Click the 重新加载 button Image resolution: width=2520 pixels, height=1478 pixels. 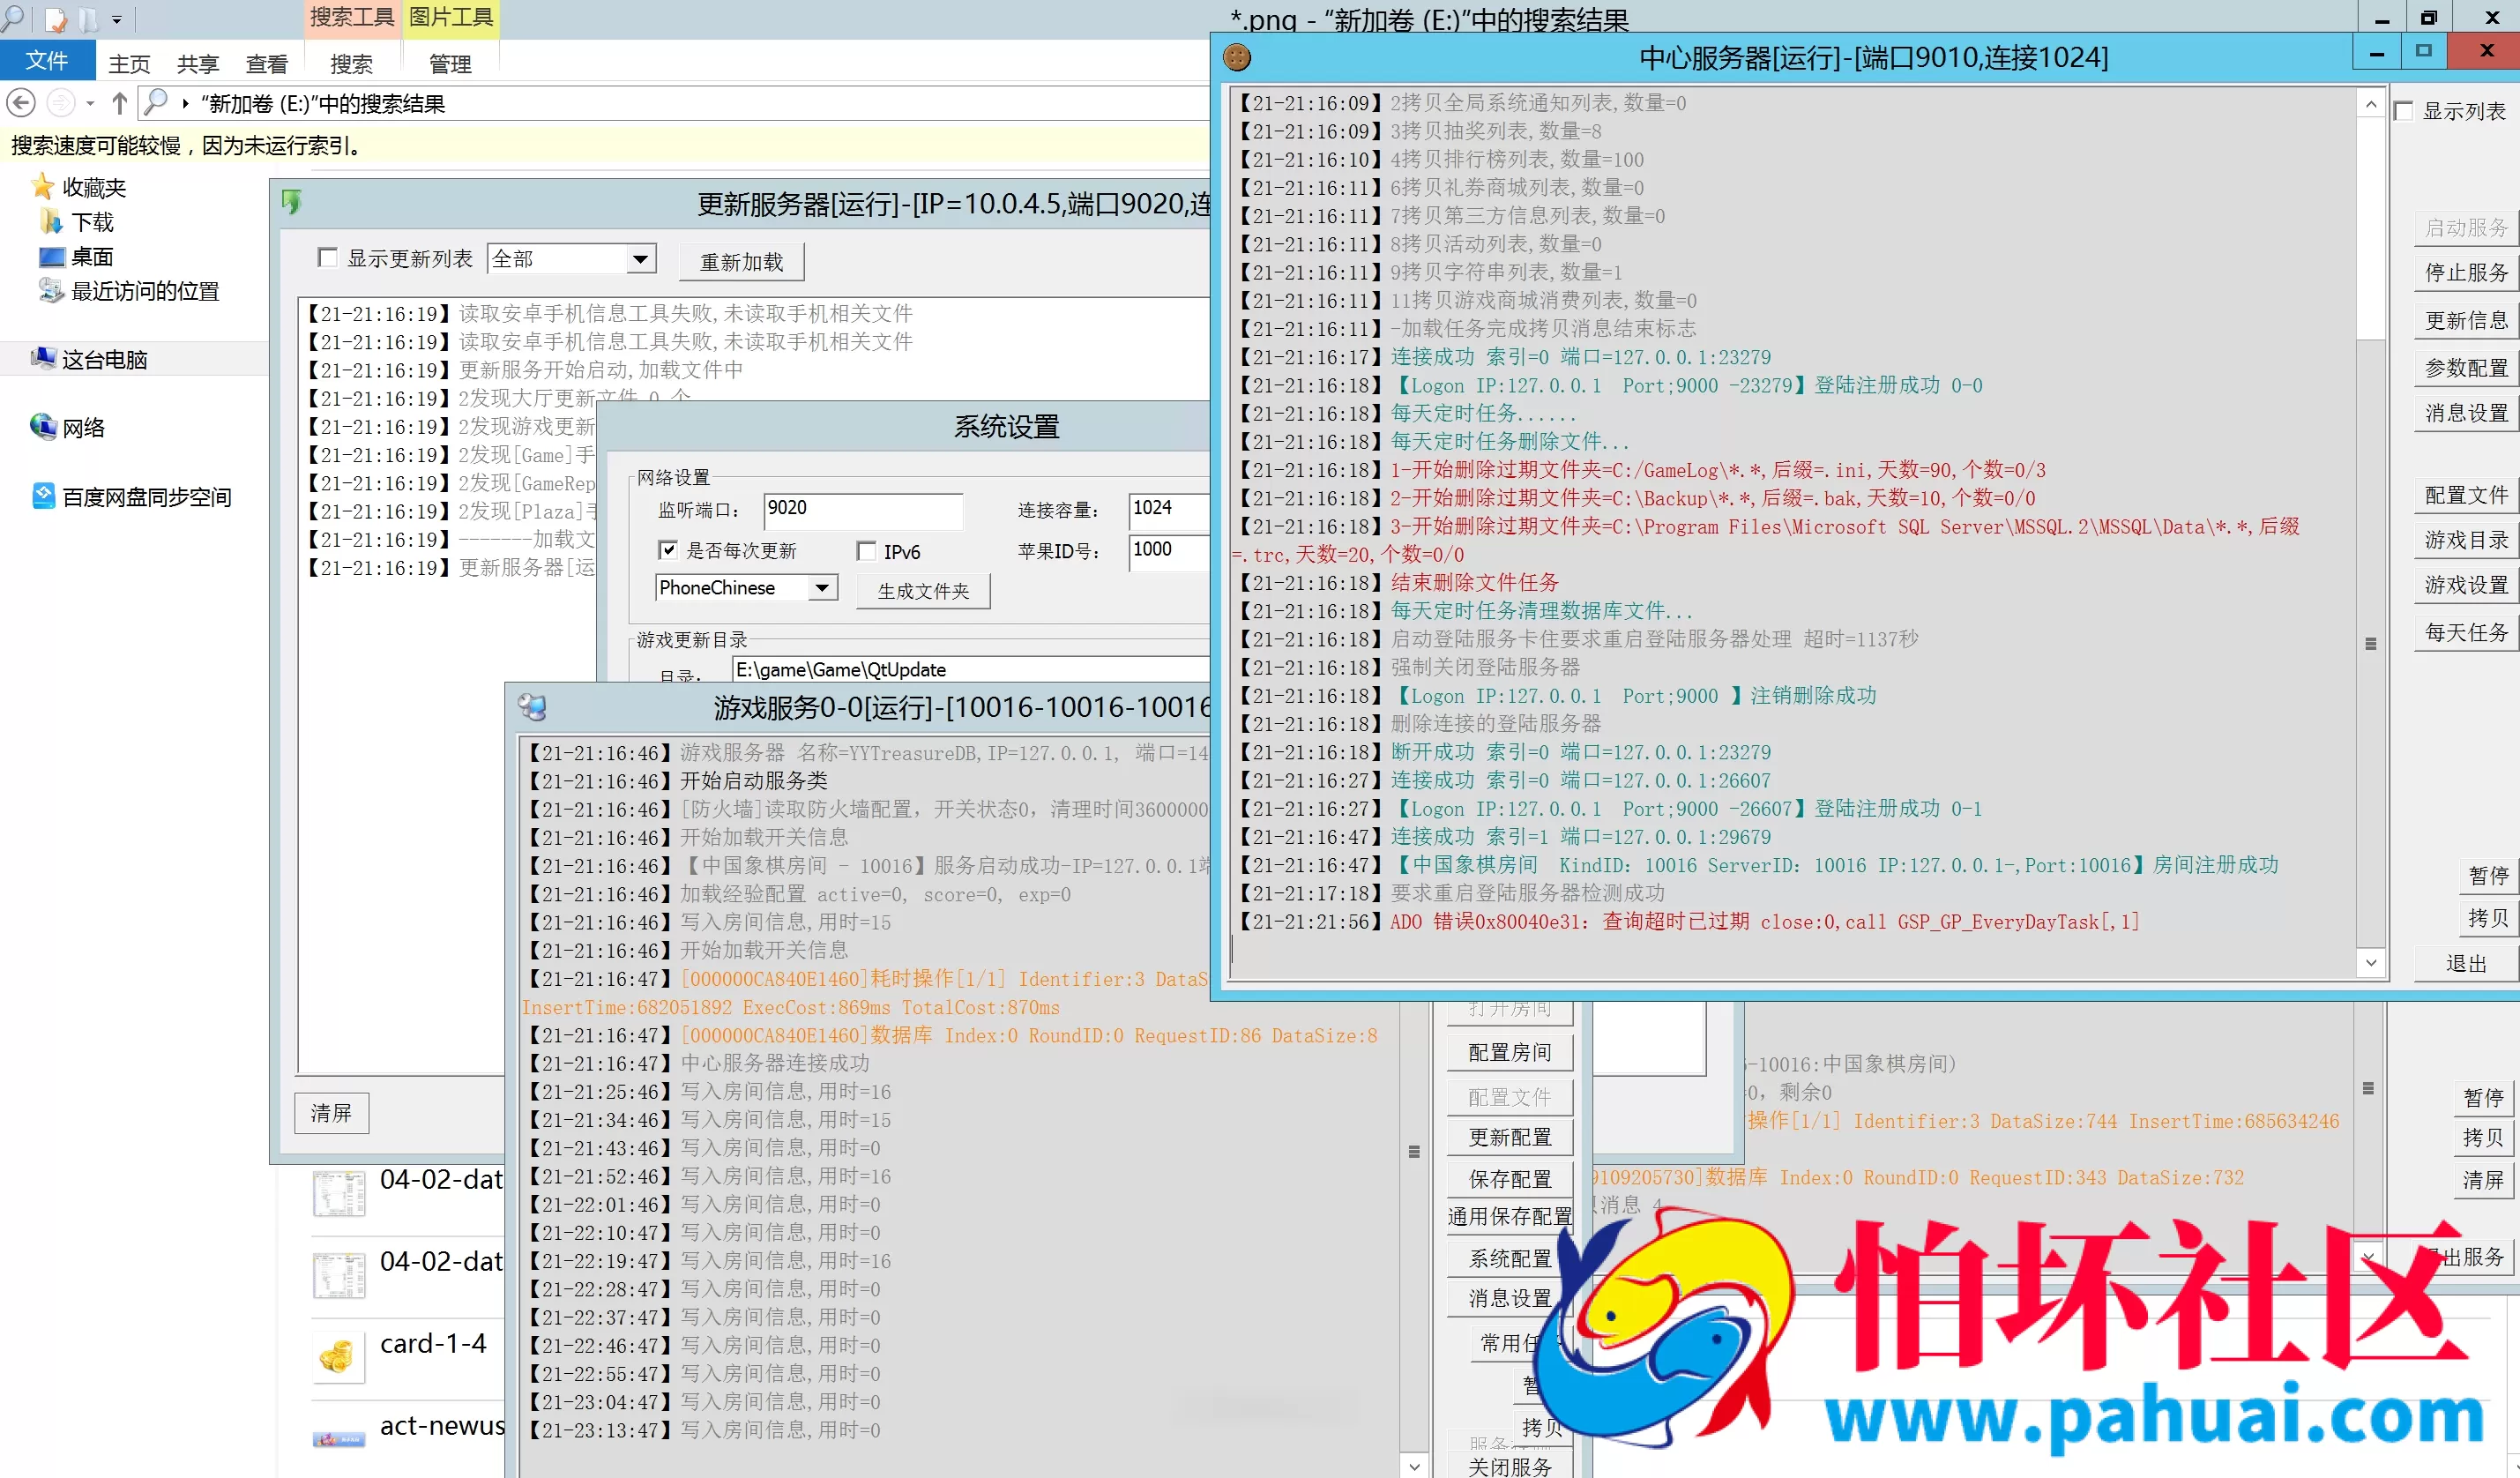(x=741, y=262)
